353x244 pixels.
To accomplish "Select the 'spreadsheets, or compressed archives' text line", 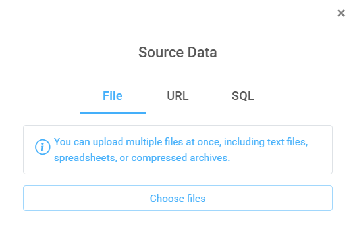I will tap(142, 158).
